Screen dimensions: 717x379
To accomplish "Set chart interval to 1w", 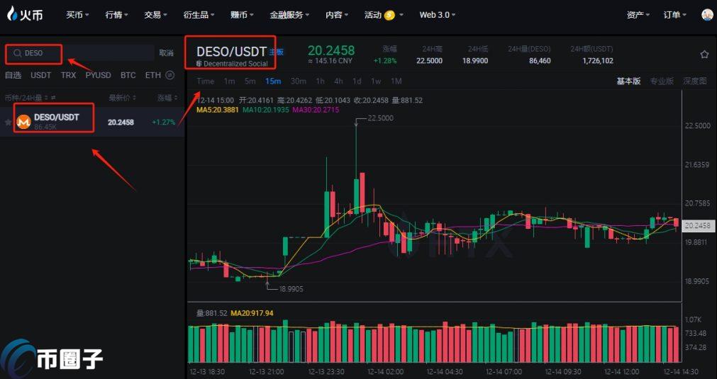I will (x=376, y=81).
